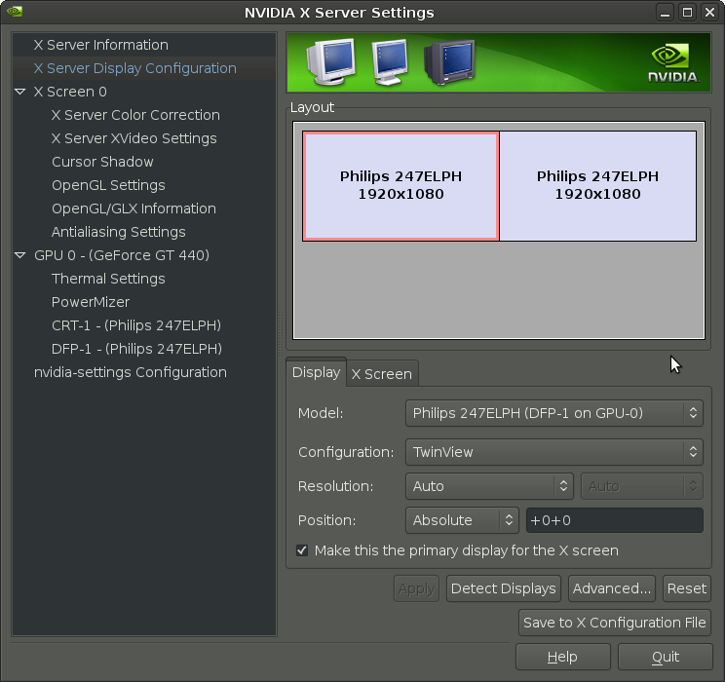Open the Model dropdown
Screen dimensions: 725x682
point(553,413)
